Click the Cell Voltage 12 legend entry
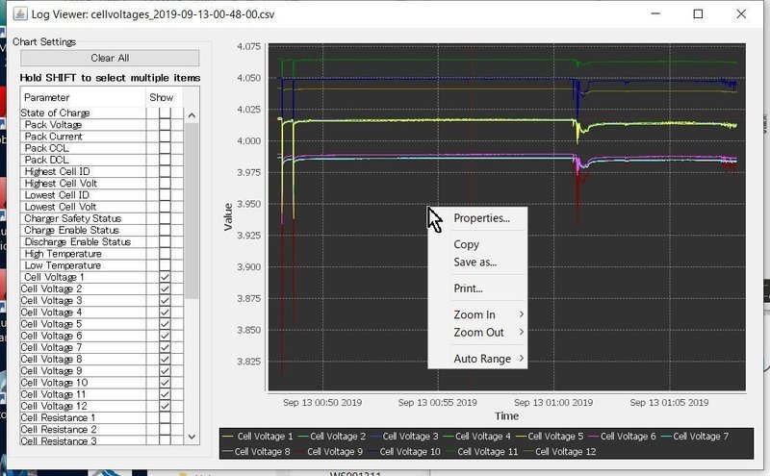 click(x=559, y=451)
